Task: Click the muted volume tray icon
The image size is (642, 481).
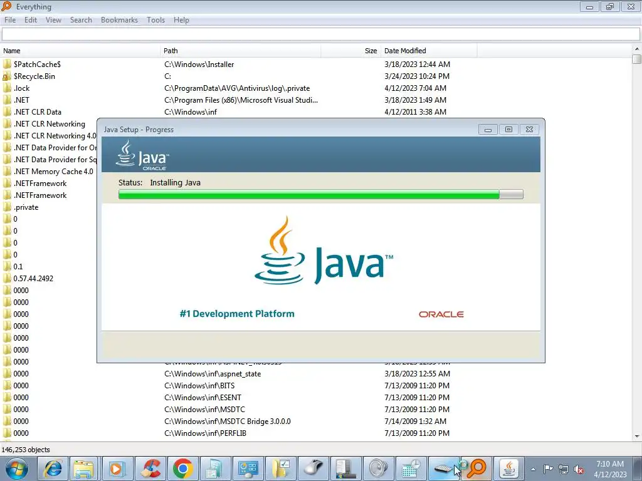Action: coord(579,470)
